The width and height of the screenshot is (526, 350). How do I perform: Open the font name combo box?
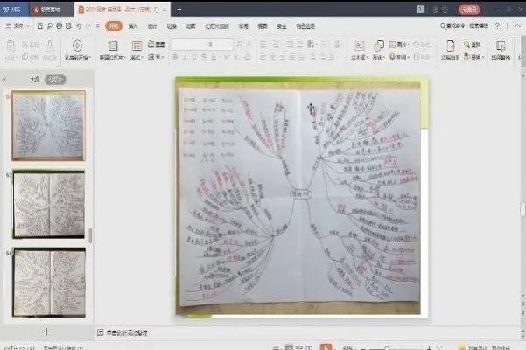tap(201, 45)
